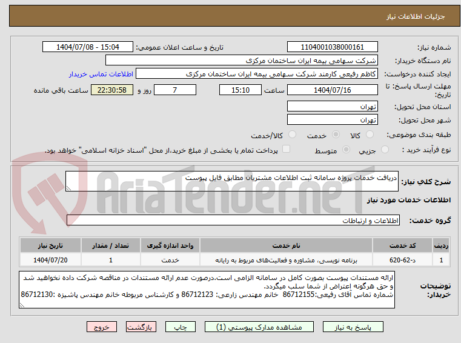461x343 pixels.
Task: Click the خروج exit button
Action: [x=102, y=327]
